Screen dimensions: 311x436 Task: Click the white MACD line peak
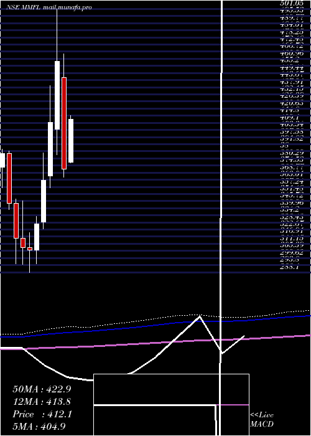pos(200,316)
